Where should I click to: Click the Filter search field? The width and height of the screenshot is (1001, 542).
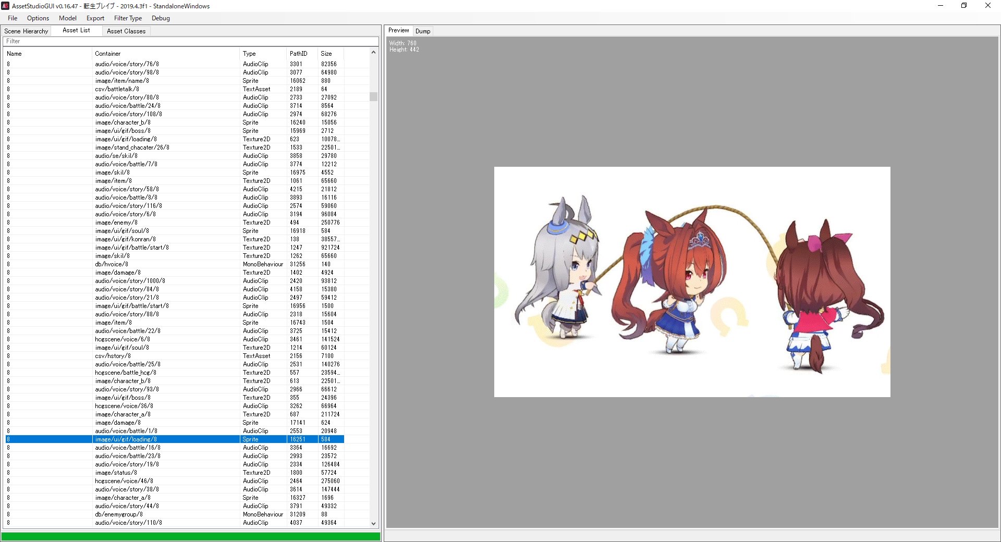coord(191,41)
